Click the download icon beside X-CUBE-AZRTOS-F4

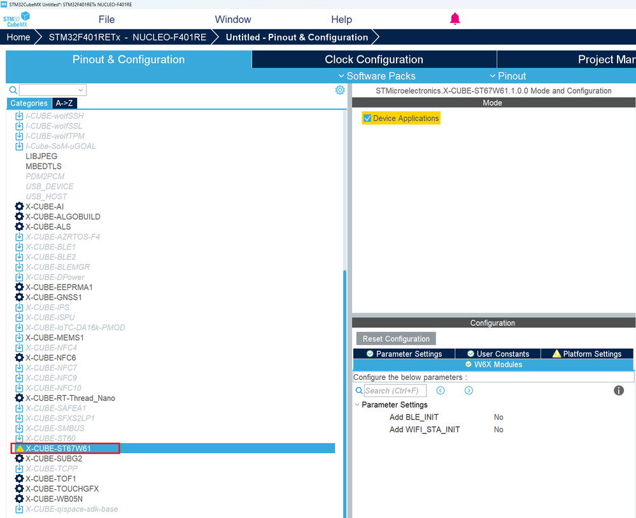(19, 237)
